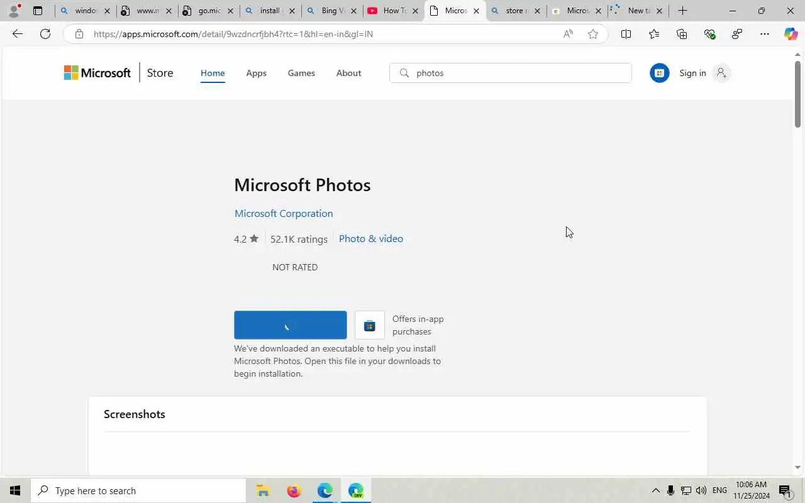Image resolution: width=805 pixels, height=503 pixels.
Task: Open Copilot sidebar icon
Action: (791, 34)
